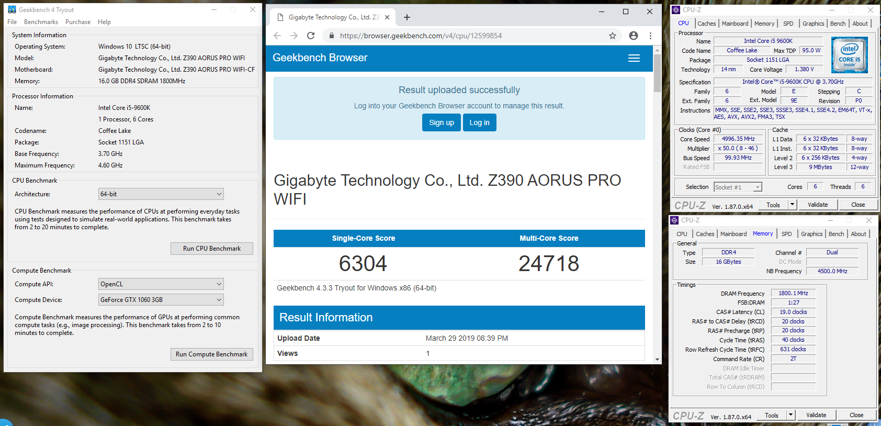
Task: Click the Intel Core i5 logo in CPU-Z
Action: (x=850, y=54)
